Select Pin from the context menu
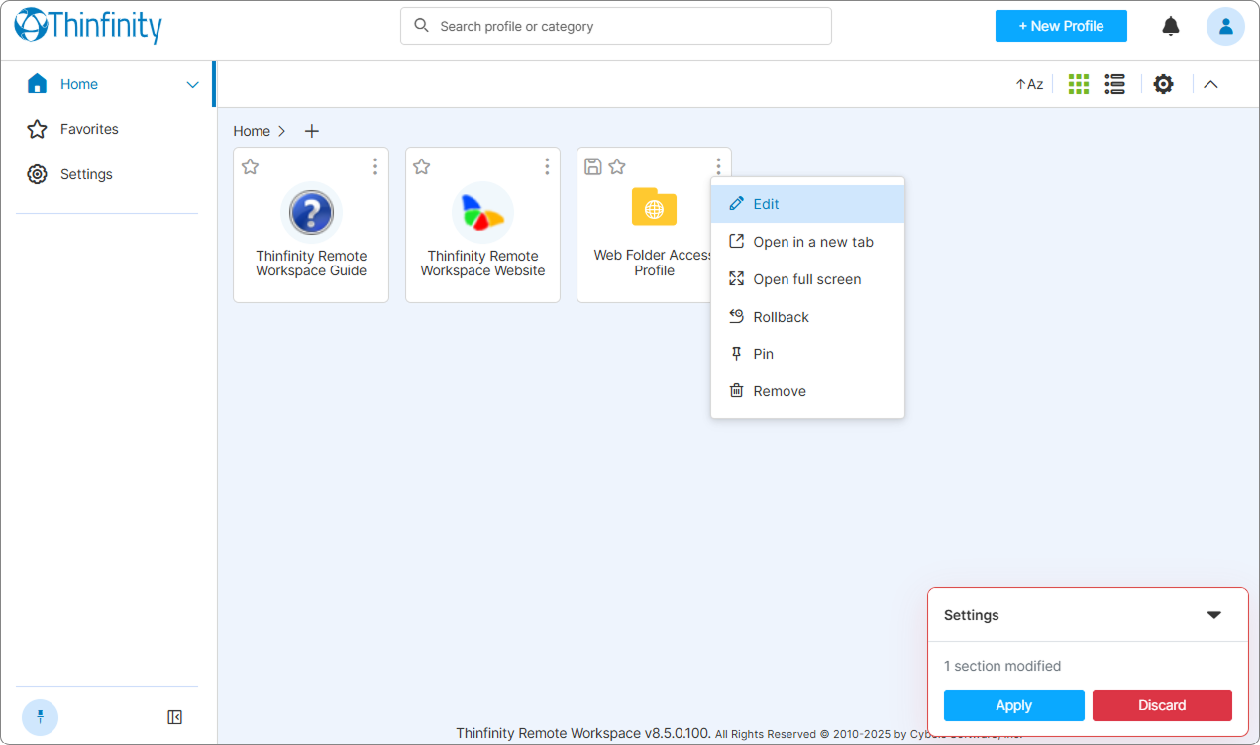The image size is (1260, 745). (x=807, y=354)
